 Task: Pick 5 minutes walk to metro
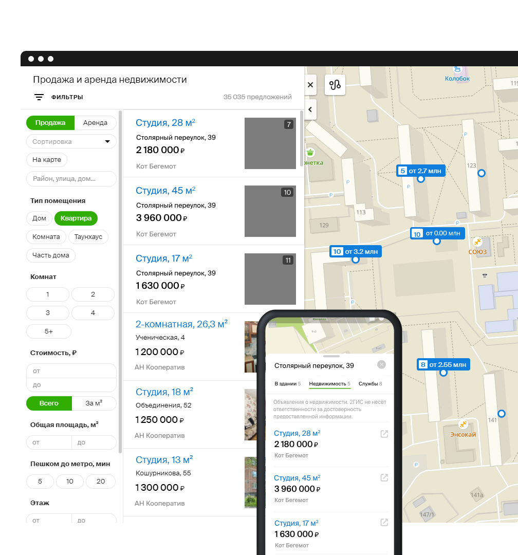point(40,482)
